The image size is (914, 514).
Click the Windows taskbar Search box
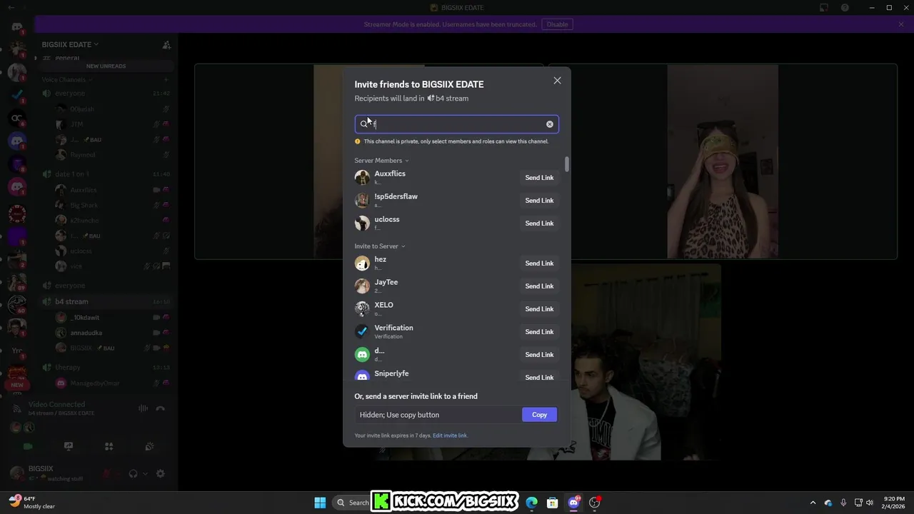coord(353,503)
